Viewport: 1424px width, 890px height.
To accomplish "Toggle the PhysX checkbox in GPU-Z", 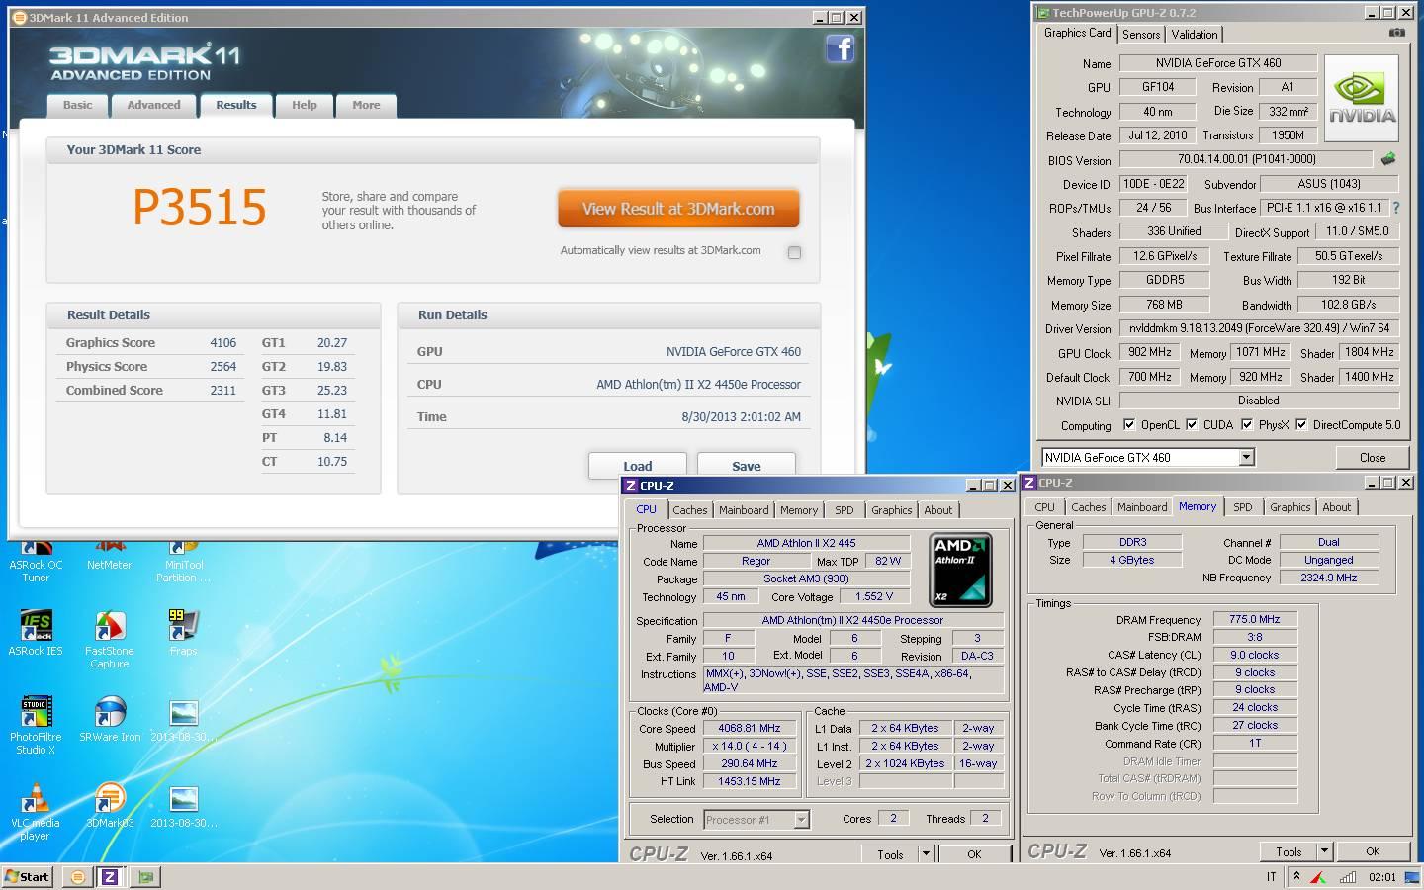I will (1247, 425).
